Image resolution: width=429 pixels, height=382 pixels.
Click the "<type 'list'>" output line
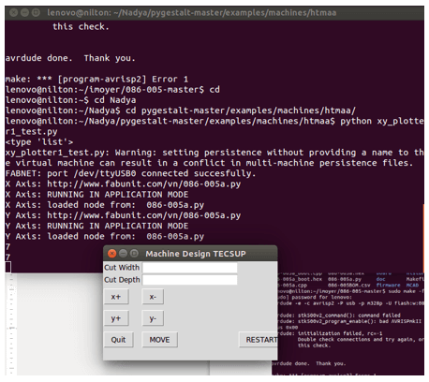[39, 142]
